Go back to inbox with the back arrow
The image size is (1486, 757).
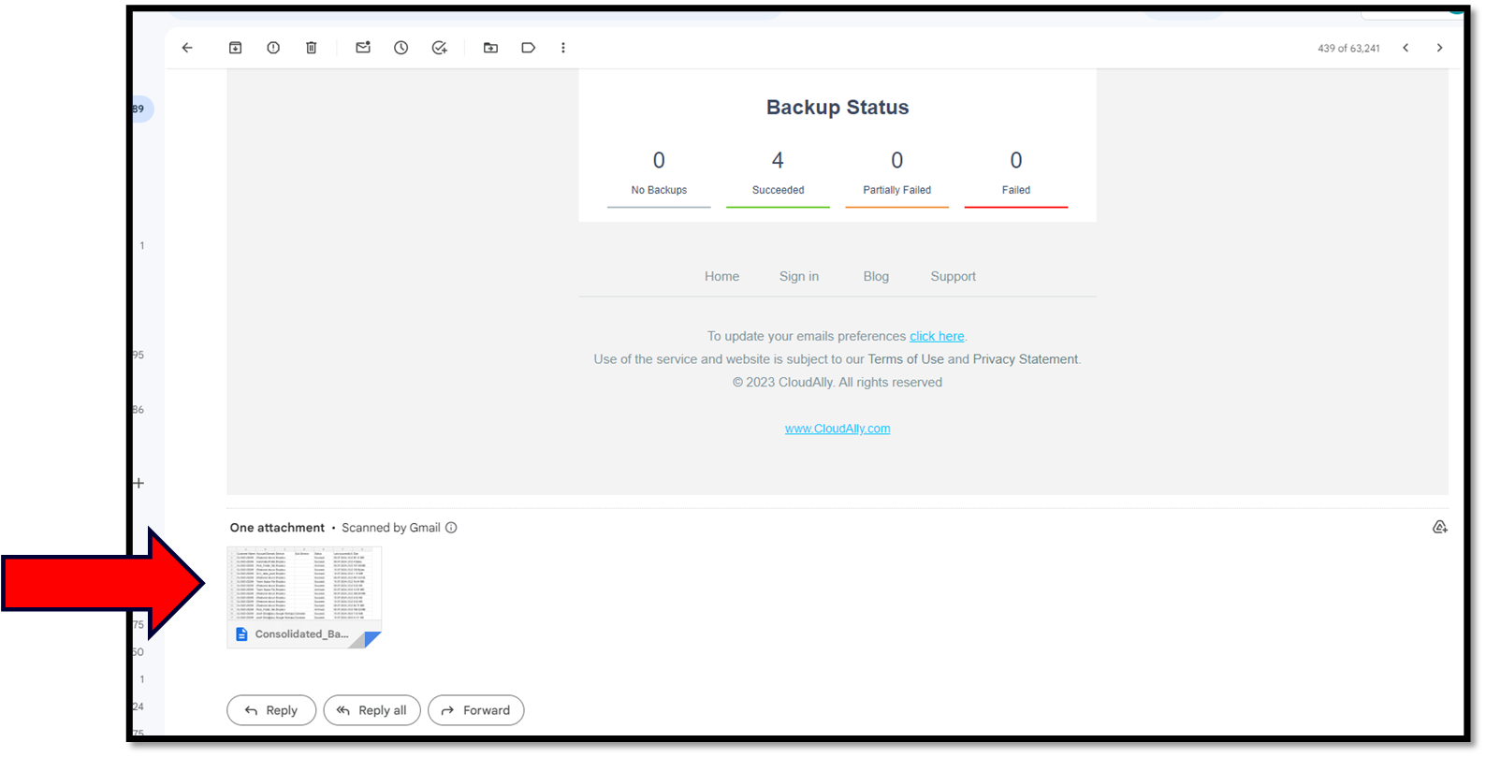coord(187,48)
